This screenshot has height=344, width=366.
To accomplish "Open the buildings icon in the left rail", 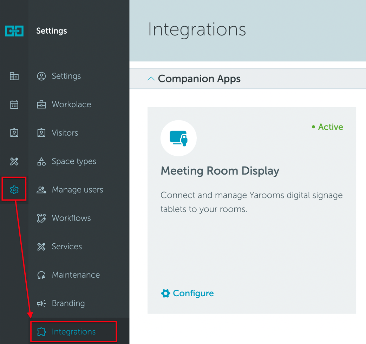I will tap(14, 76).
